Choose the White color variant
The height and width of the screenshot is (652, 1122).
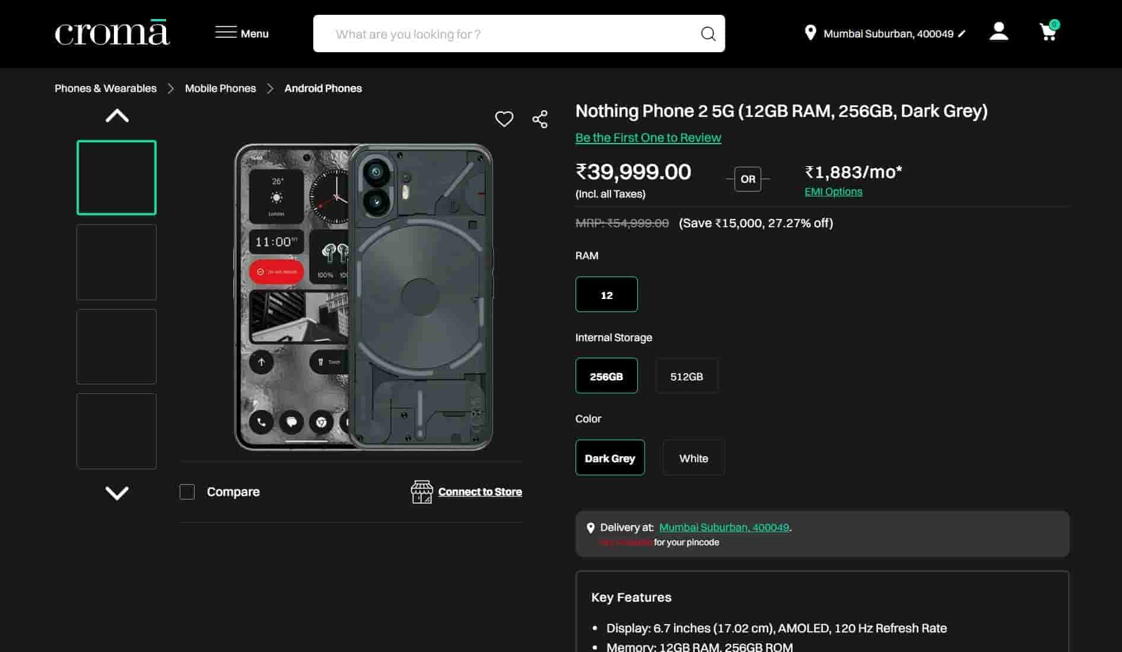coord(693,458)
